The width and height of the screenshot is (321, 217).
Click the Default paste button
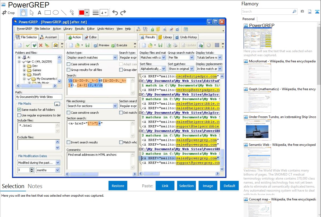click(229, 186)
